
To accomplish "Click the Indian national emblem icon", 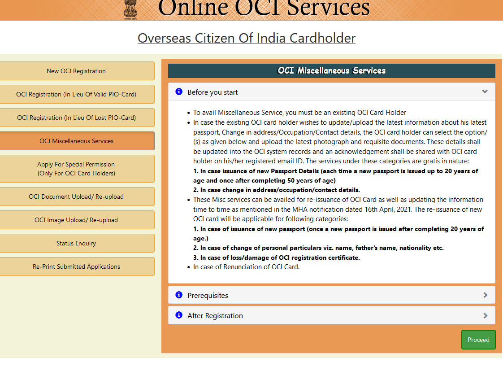I will [130, 9].
